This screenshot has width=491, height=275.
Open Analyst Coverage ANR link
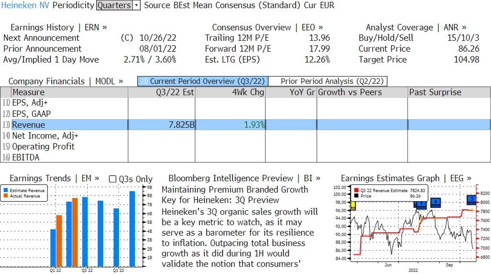[x=416, y=27]
